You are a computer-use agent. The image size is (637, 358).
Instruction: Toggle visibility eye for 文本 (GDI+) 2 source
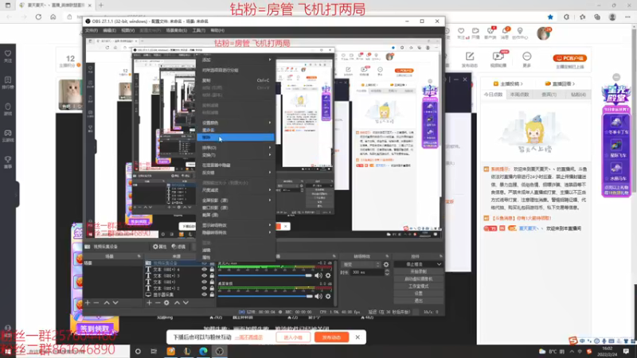tap(204, 288)
